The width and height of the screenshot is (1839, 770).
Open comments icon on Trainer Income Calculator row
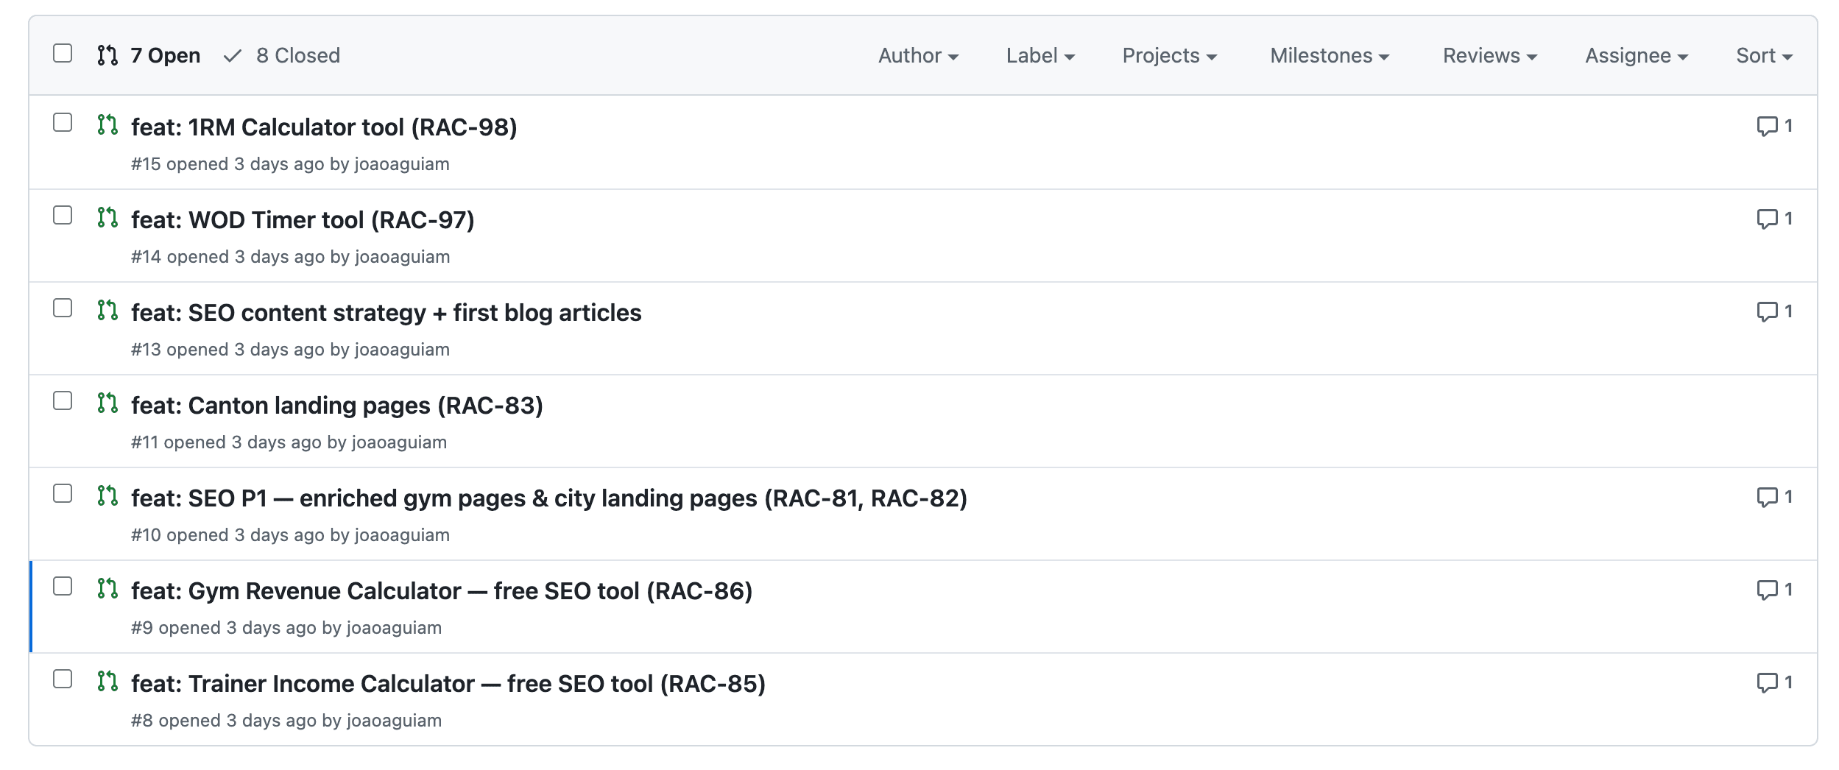1767,683
